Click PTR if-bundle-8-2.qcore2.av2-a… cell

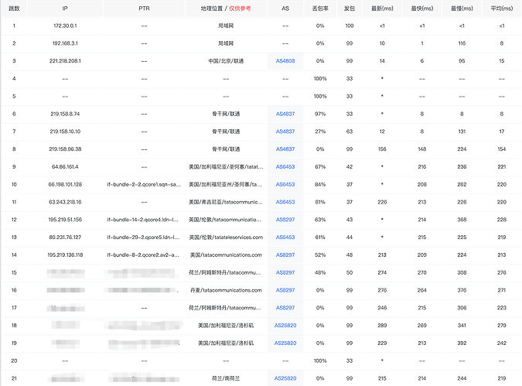click(x=144, y=255)
